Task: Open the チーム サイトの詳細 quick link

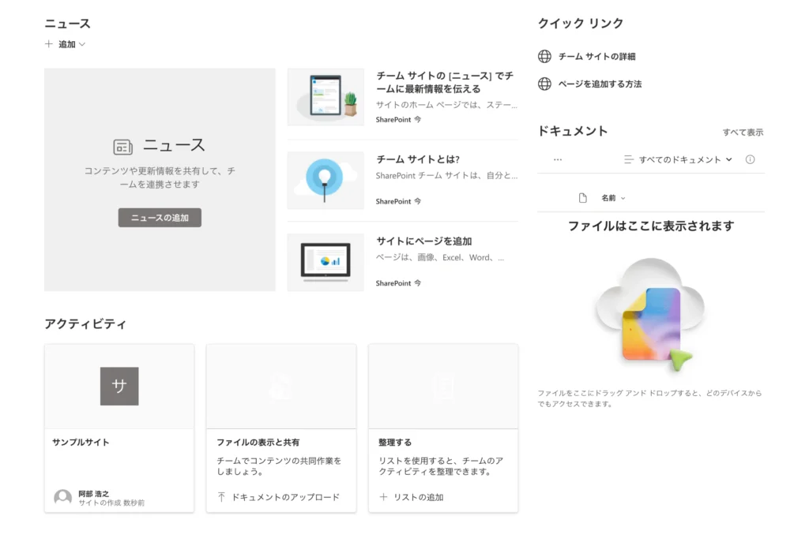Action: [596, 57]
